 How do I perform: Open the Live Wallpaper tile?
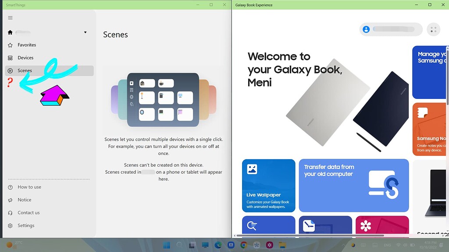coord(268,185)
